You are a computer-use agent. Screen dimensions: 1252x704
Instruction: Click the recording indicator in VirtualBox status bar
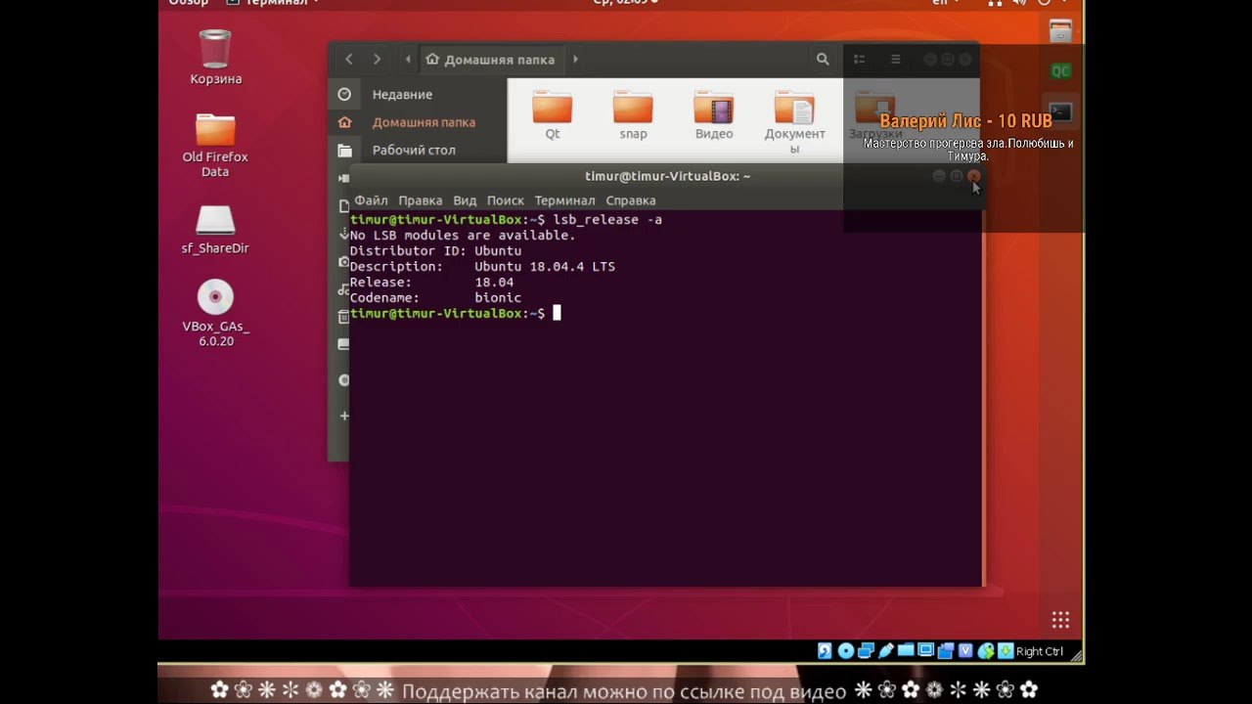click(946, 651)
